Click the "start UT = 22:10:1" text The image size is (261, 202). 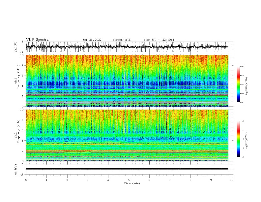coord(159,40)
